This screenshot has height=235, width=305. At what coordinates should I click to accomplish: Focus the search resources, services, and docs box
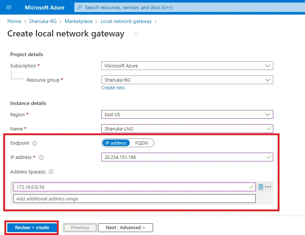(x=189, y=7)
